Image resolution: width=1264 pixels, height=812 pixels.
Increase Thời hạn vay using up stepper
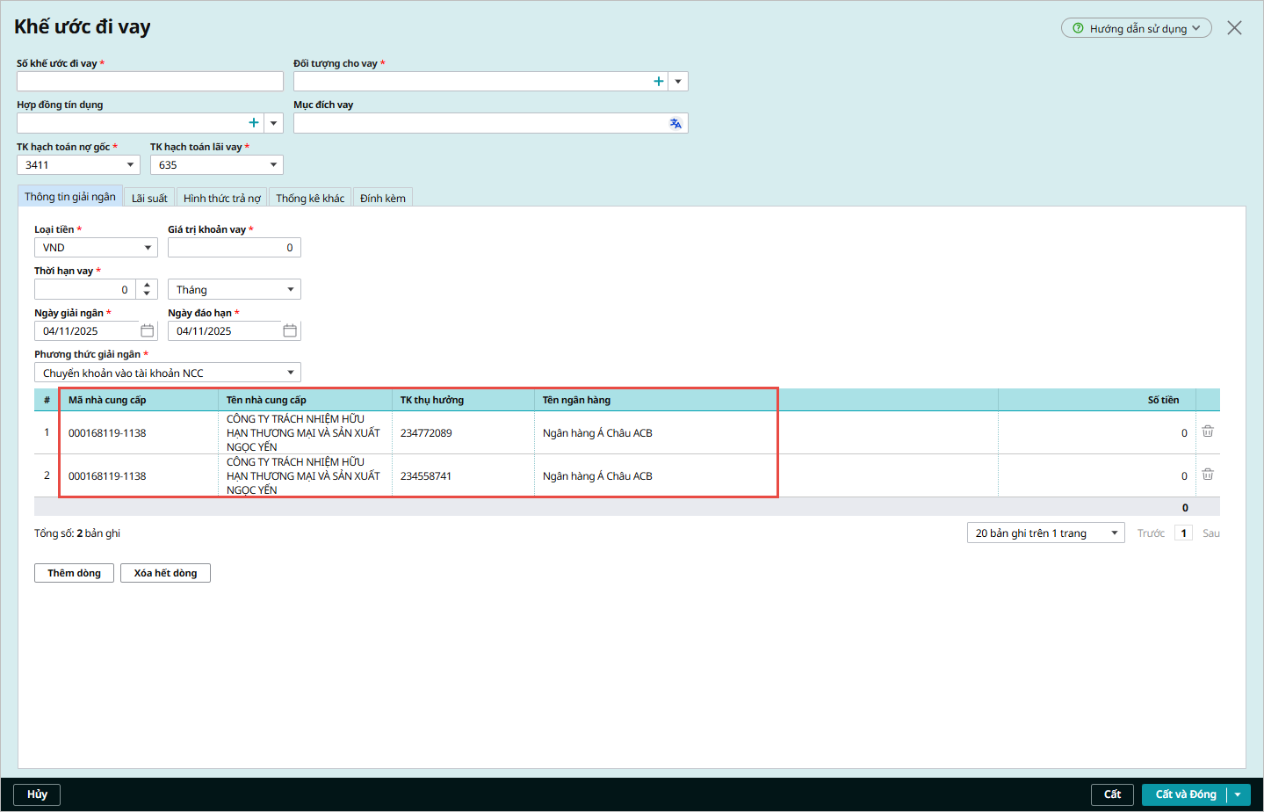[147, 285]
